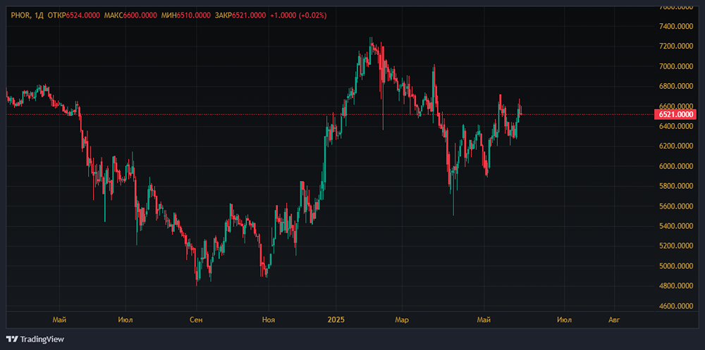
Task: Click the TradingView logo
Action: (x=35, y=339)
